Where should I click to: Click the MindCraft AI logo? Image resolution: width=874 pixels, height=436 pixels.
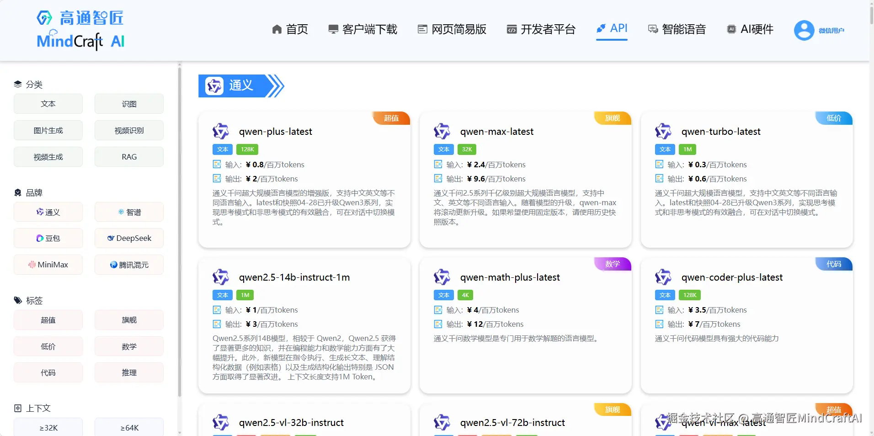click(x=80, y=30)
